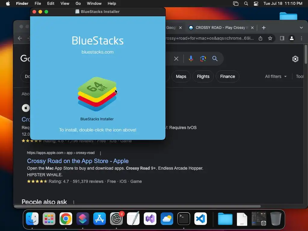Open the minimized window thumbnail in Dock

[x=259, y=218]
